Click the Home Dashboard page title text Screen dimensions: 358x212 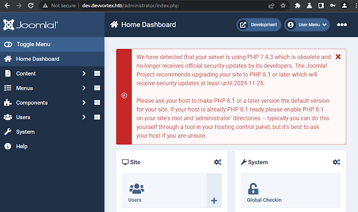[x=149, y=25]
